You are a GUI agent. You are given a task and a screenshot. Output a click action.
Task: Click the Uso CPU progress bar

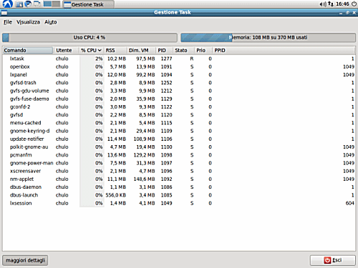click(x=89, y=38)
